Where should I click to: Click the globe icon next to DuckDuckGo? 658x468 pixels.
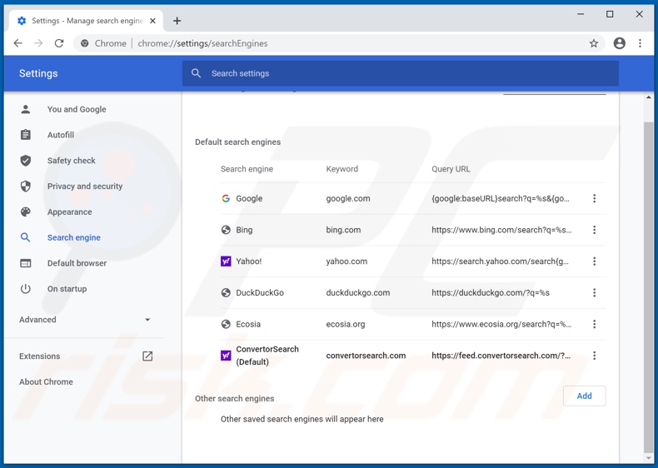coord(226,293)
